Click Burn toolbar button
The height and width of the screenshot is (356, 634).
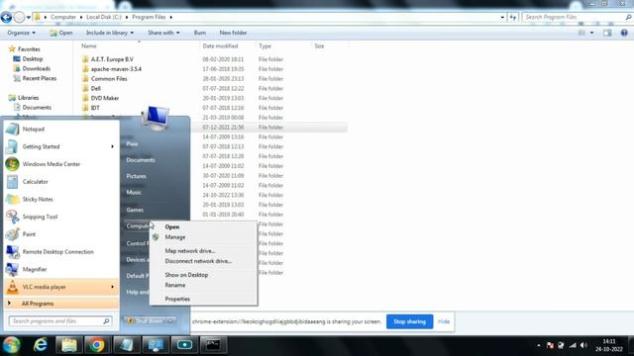(x=200, y=33)
